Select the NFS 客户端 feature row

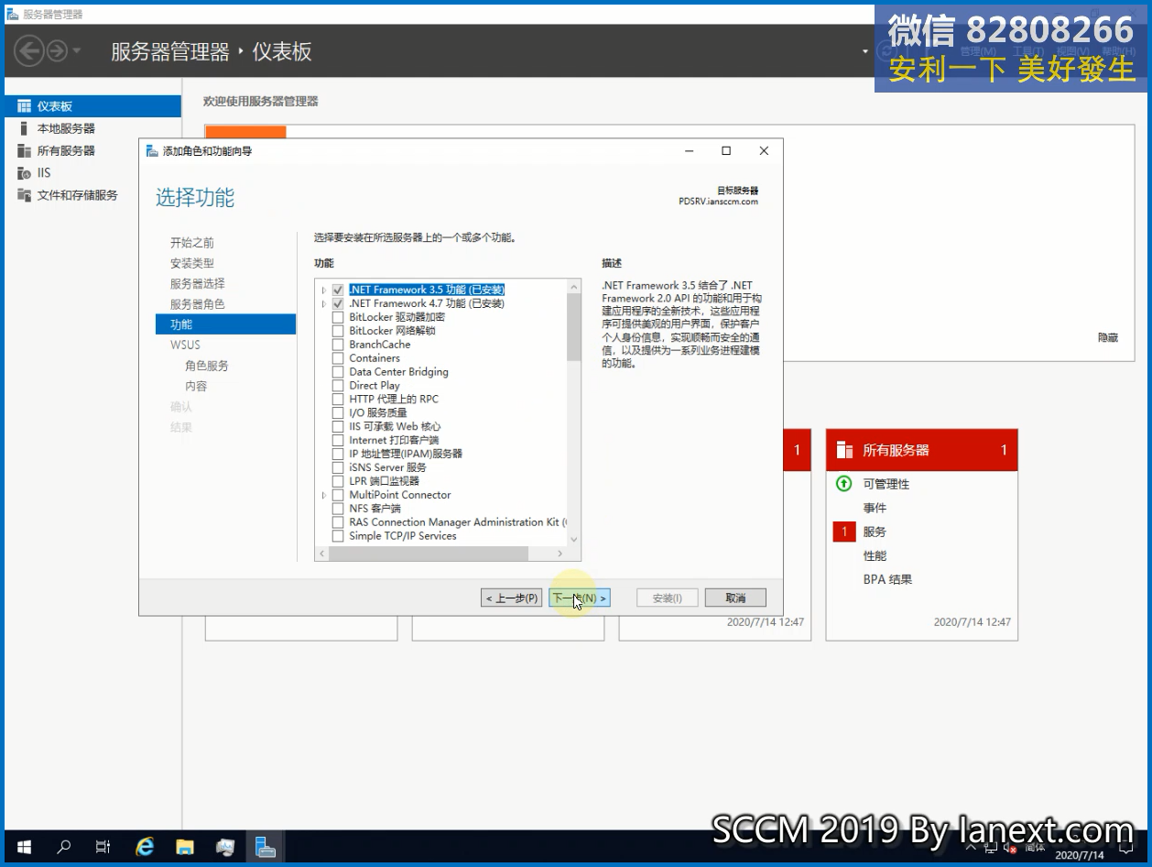375,509
